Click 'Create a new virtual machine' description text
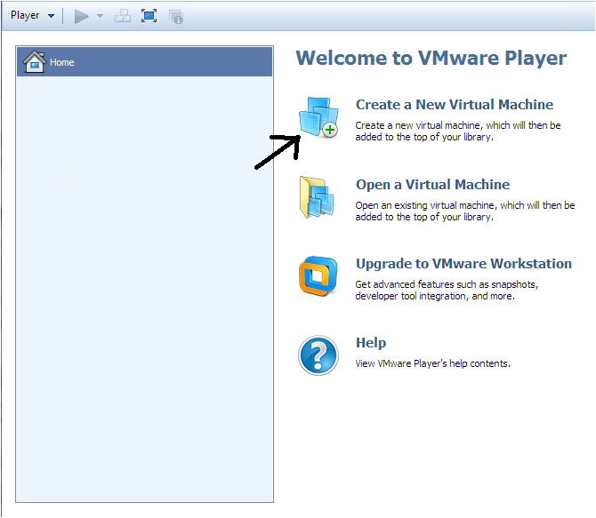596x518 pixels. pyautogui.click(x=458, y=131)
